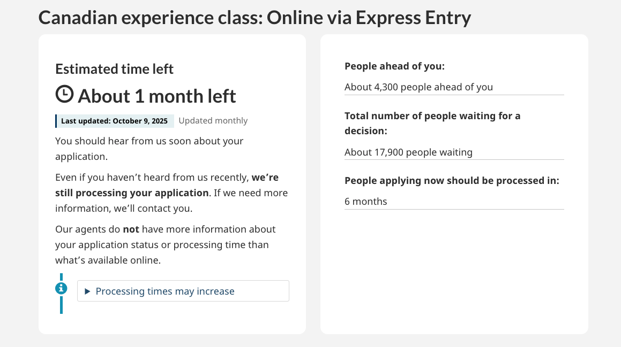Viewport: 621px width, 347px height.
Task: Click the "Estimated time left" heading
Action: pos(115,69)
